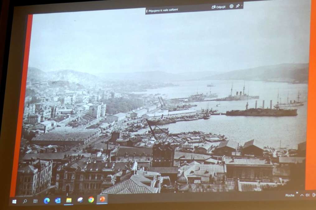The width and height of the screenshot is (316, 210).
Task: Open the Plocha desktop toolbar
Action: coord(290,195)
